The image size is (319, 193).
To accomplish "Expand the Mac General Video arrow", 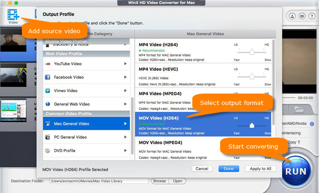I will click(125, 124).
